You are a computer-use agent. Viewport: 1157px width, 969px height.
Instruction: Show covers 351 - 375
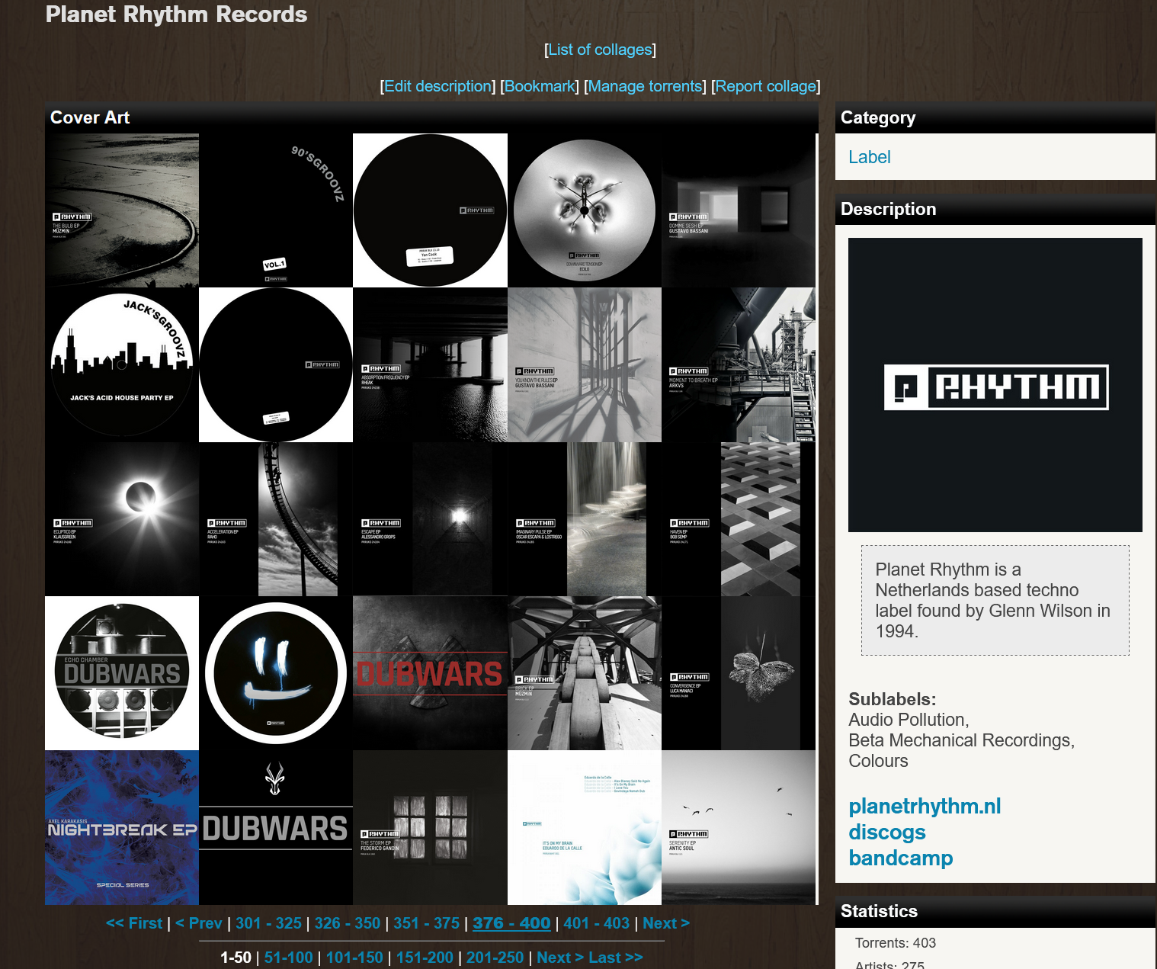point(426,923)
